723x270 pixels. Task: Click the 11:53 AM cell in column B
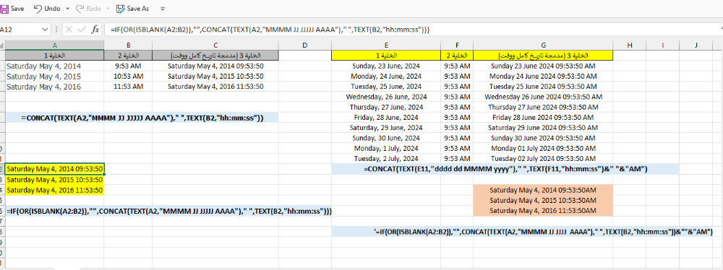(128, 87)
